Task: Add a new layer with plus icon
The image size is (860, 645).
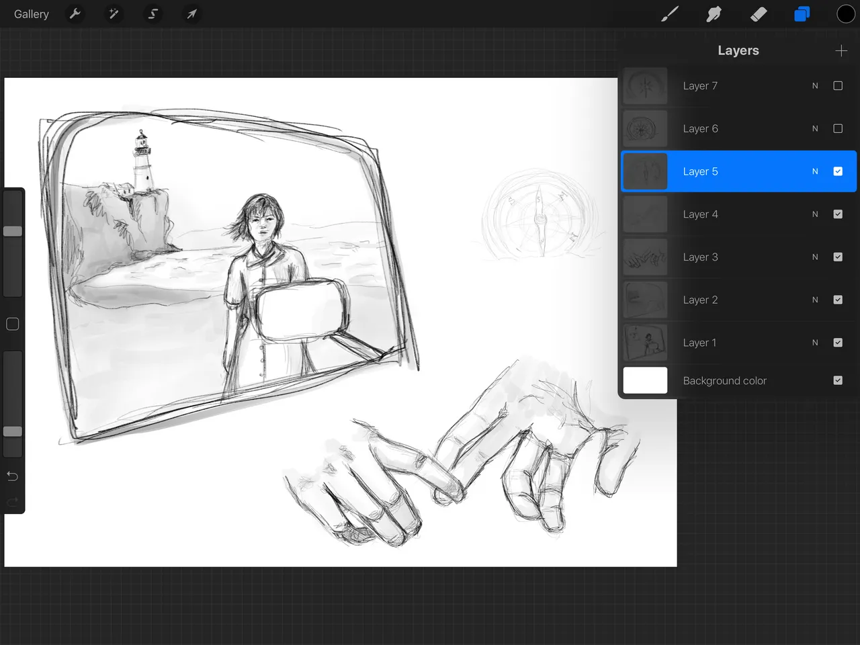Action: 841,51
